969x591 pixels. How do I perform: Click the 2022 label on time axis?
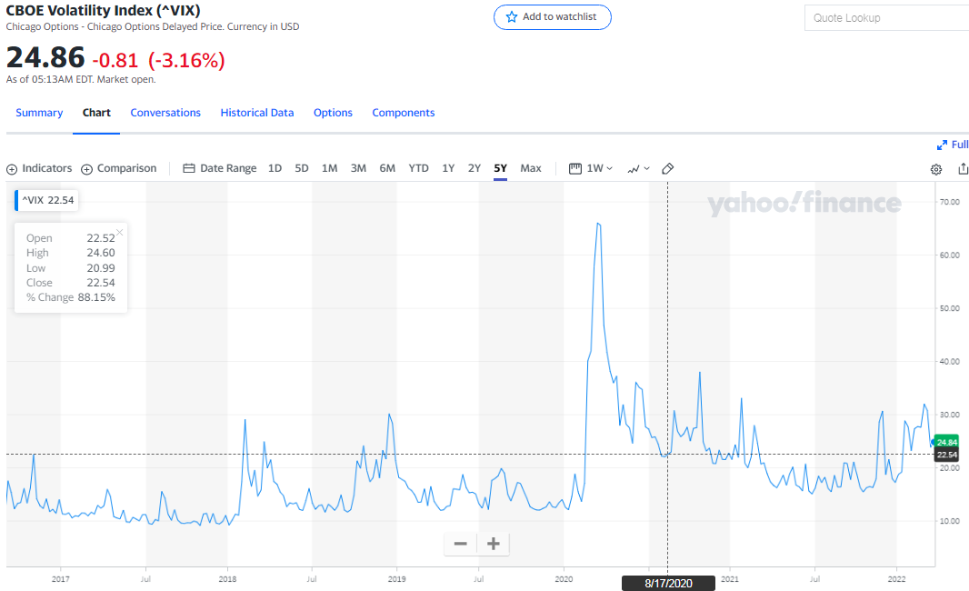(896, 579)
